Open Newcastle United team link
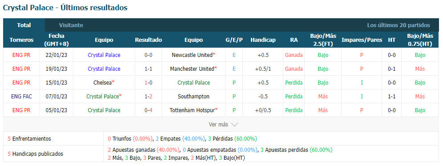 click(193, 55)
